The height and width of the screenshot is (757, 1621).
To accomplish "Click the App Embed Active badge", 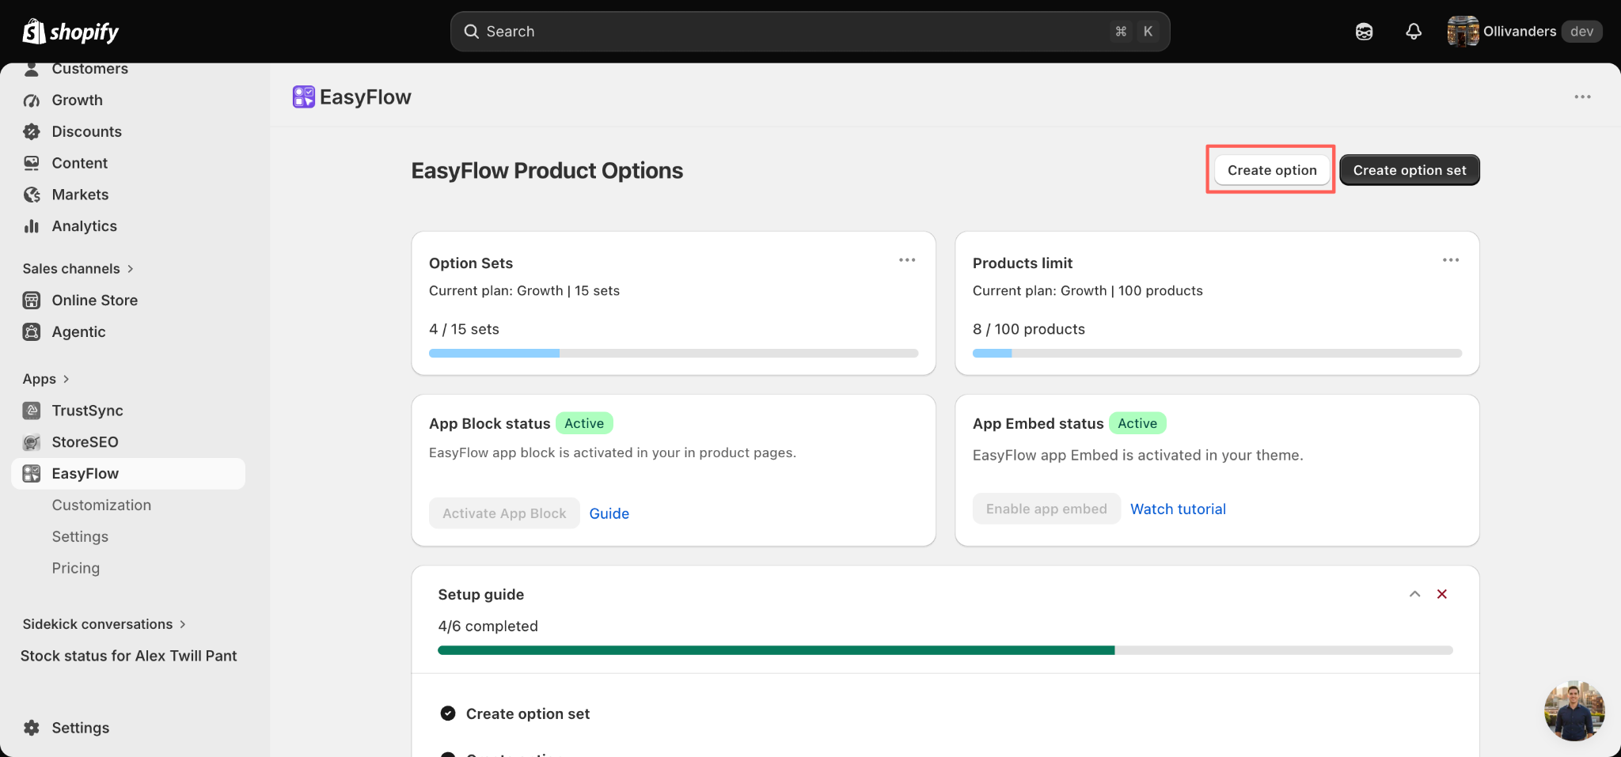I will [x=1137, y=423].
